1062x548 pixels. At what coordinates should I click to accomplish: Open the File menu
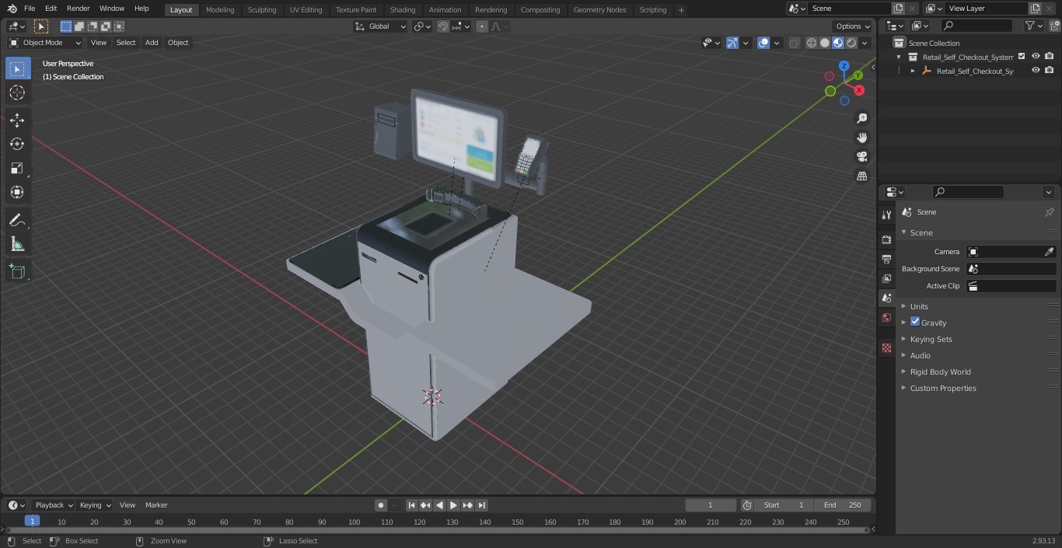pos(30,9)
